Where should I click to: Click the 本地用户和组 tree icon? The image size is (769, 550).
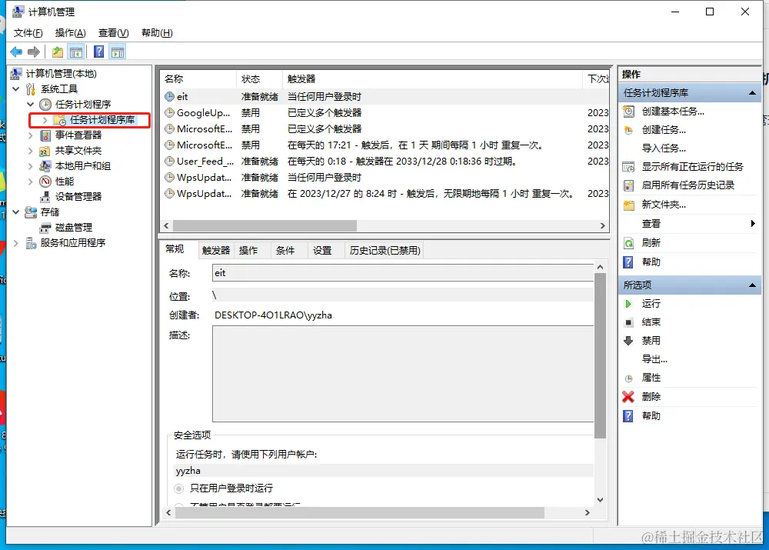click(45, 166)
